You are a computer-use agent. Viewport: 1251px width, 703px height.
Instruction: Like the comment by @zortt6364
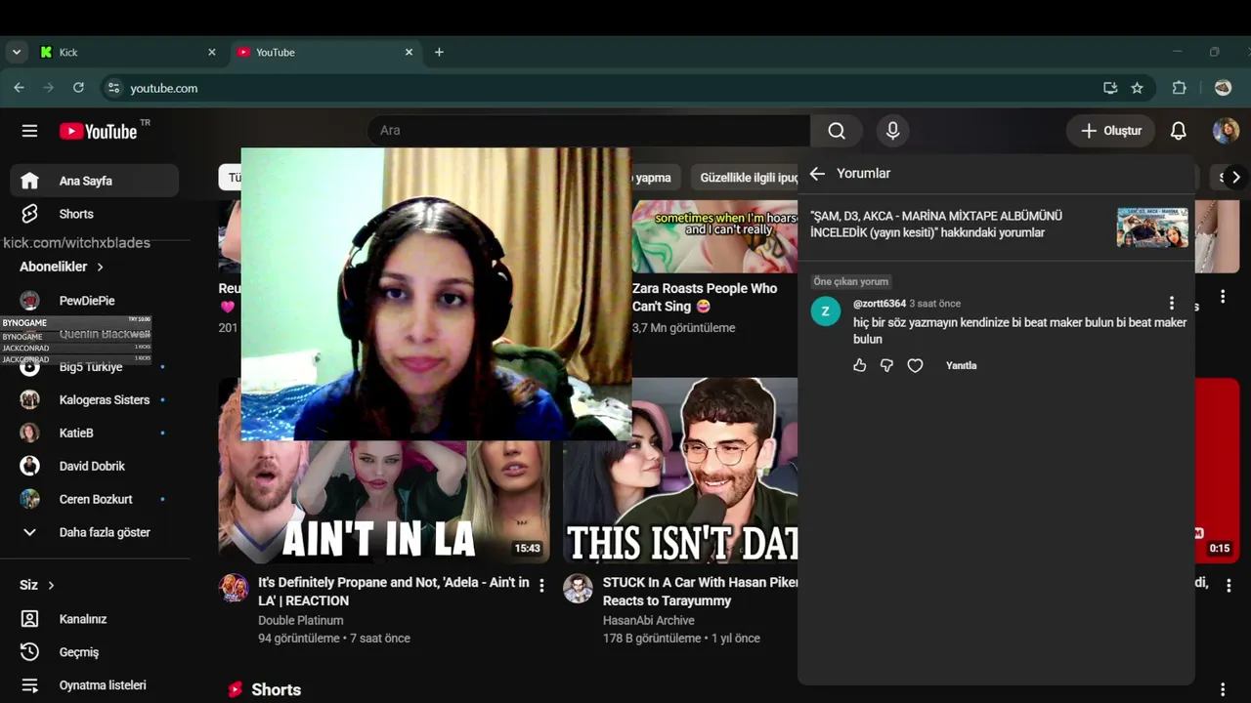860,365
